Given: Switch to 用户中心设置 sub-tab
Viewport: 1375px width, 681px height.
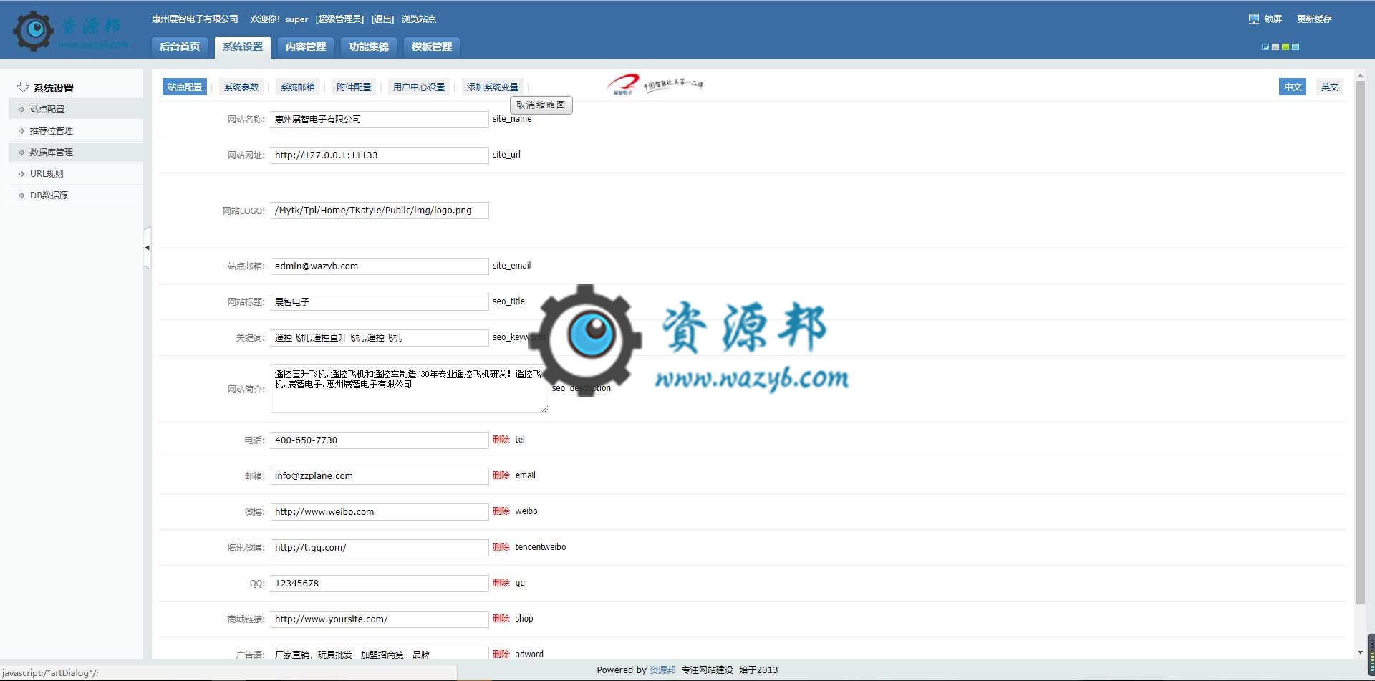Looking at the screenshot, I should (x=419, y=87).
